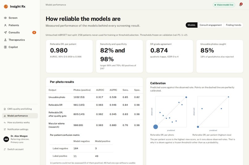249x165 pixels.
Task: Click the Referable DR, per patient calibration chart
Action: pos(213,112)
